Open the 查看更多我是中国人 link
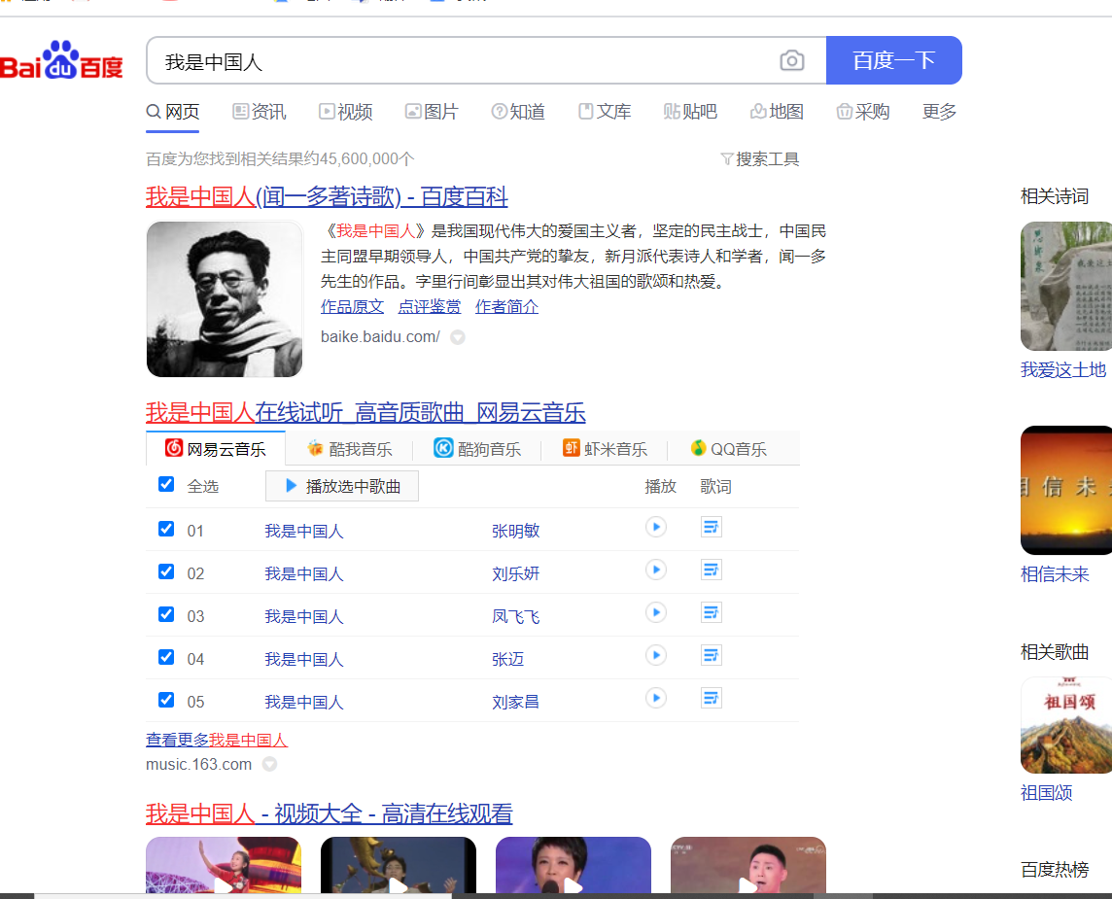Image resolution: width=1112 pixels, height=899 pixels. click(x=217, y=741)
